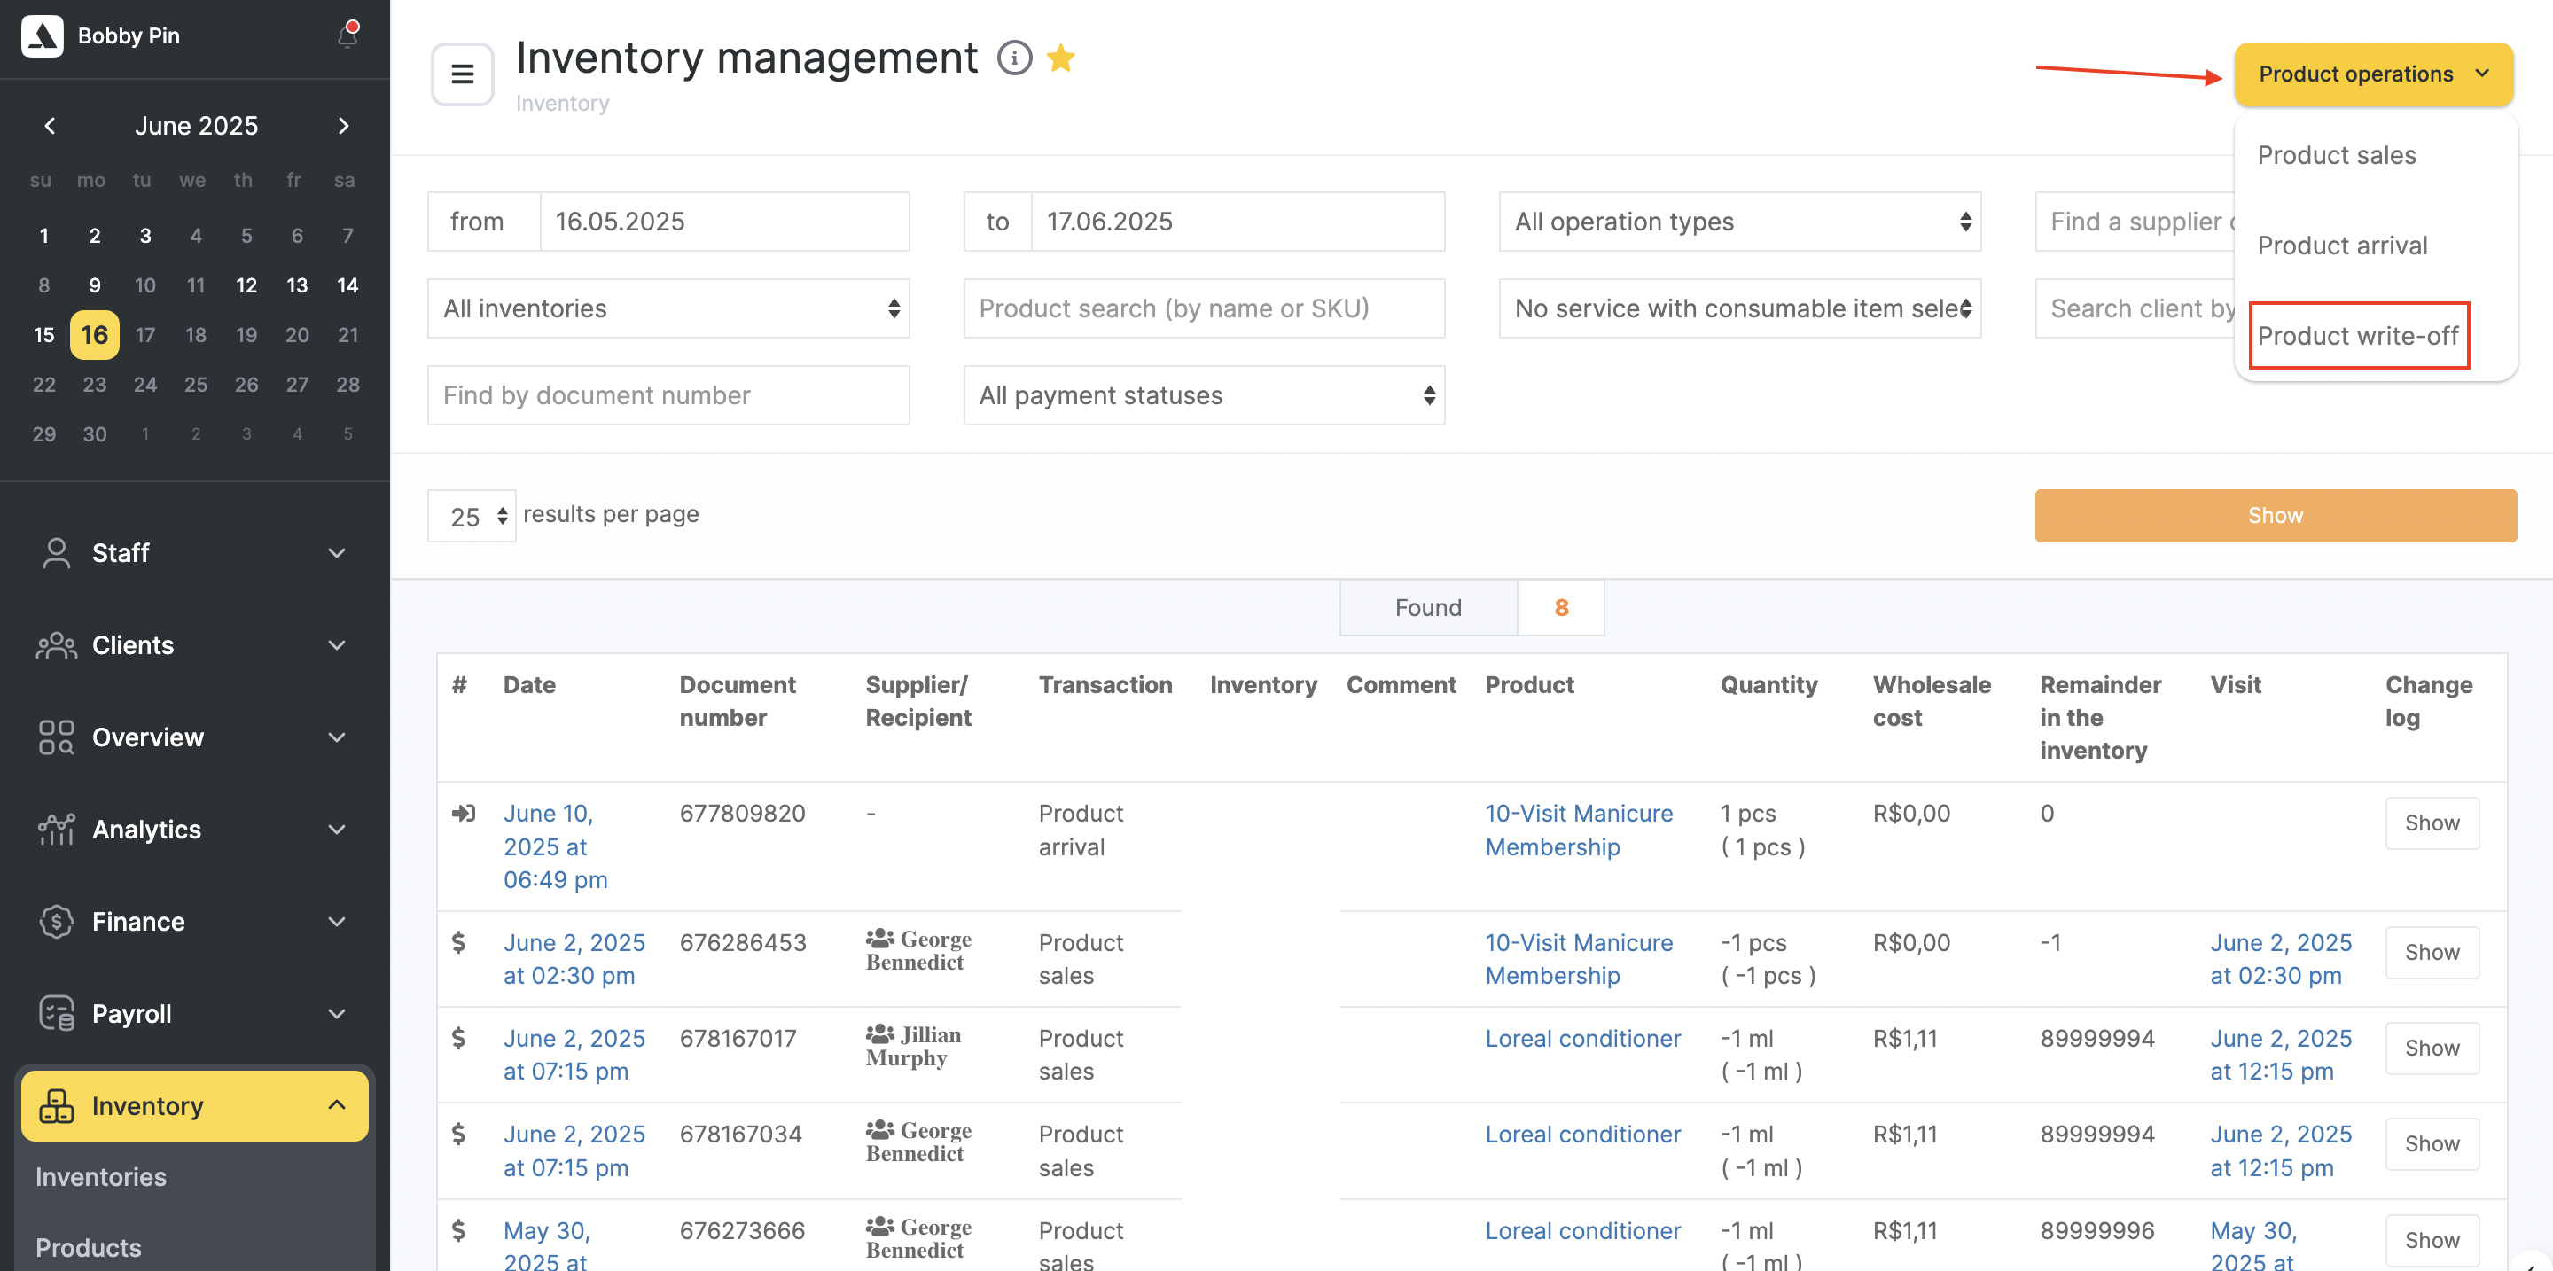
Task: Click the Staff person icon
Action: coord(57,553)
